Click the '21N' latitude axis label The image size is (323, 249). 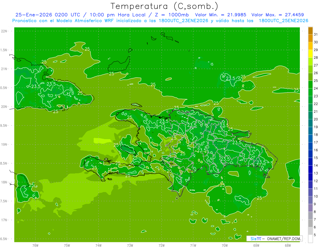(5, 69)
